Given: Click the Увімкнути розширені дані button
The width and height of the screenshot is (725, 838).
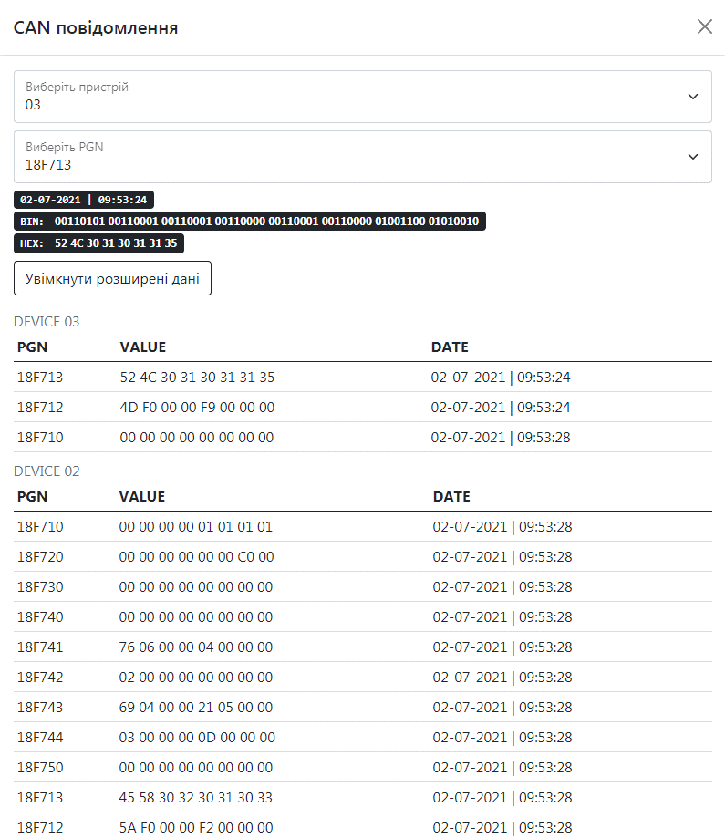Looking at the screenshot, I should coord(112,278).
